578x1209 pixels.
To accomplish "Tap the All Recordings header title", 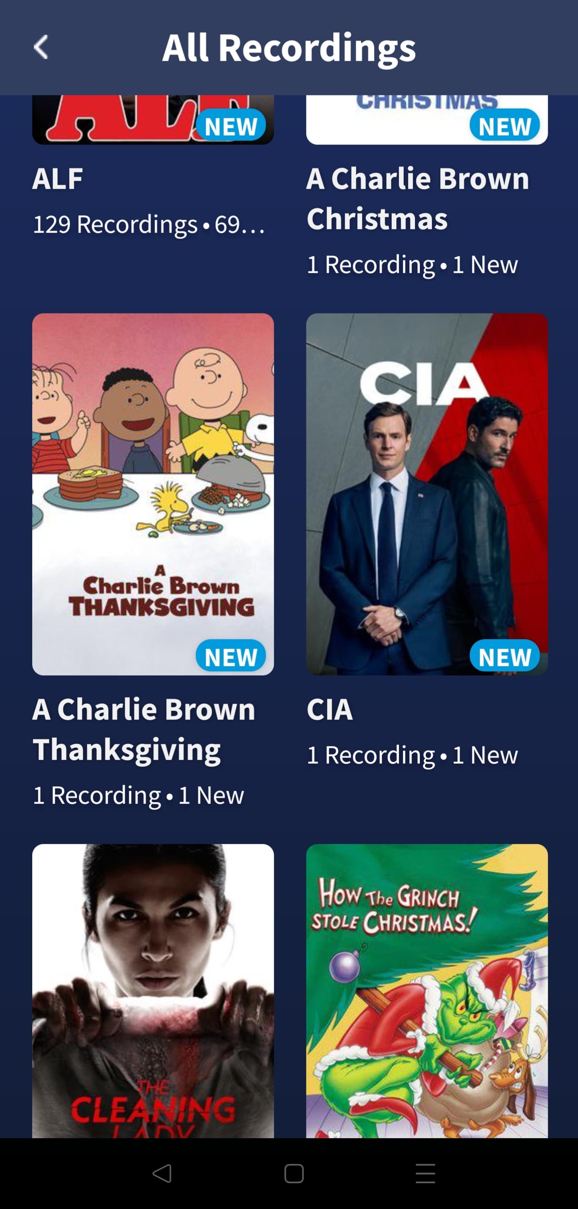I will tap(289, 48).
